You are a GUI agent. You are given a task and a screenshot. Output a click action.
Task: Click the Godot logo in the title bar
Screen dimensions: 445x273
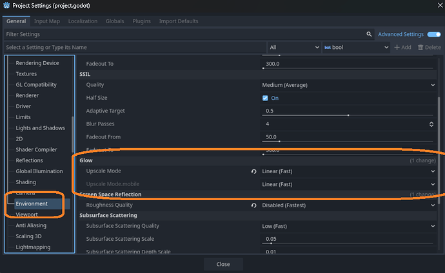point(7,7)
